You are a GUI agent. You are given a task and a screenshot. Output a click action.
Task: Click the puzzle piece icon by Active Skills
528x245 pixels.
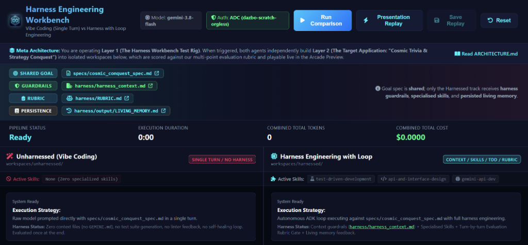pos(273,179)
